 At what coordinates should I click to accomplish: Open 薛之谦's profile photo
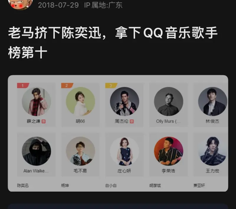point(36,102)
